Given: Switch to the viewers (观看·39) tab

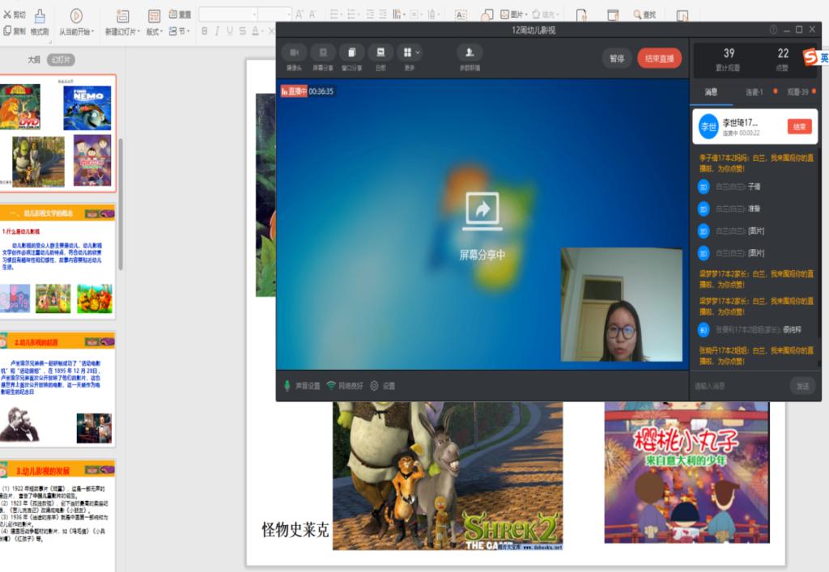Looking at the screenshot, I should coord(797,91).
